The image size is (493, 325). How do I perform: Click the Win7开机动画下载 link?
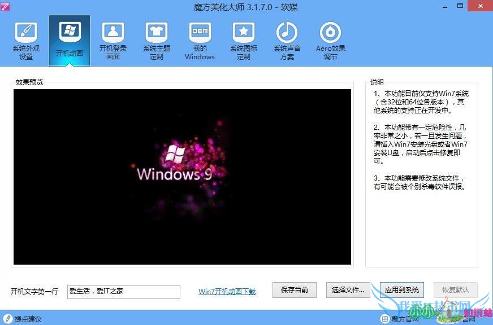227,291
